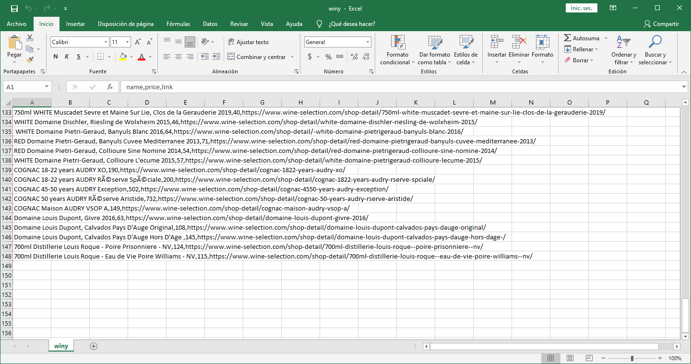Add a new sheet with plus icon

(x=94, y=346)
